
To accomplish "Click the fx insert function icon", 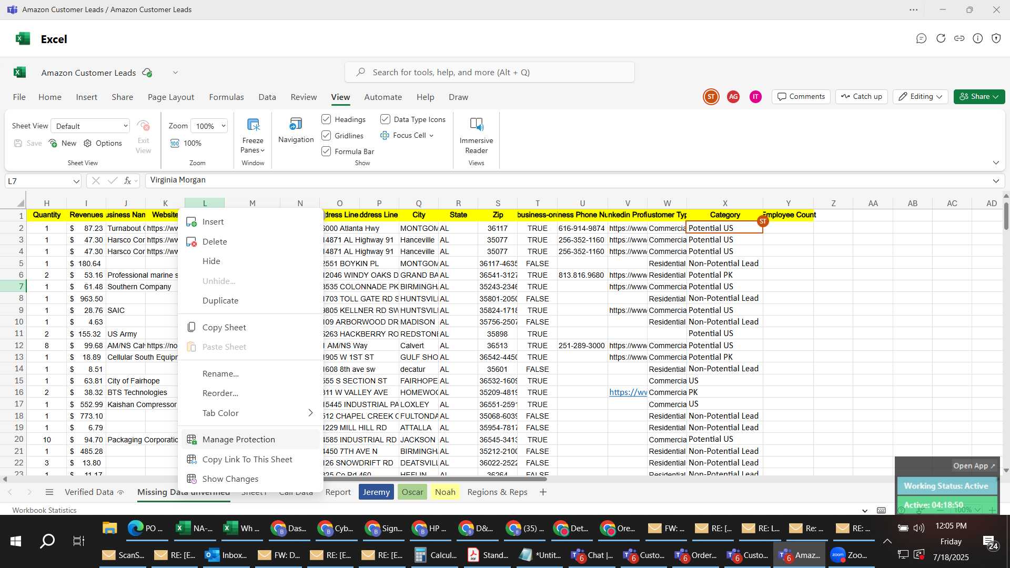I will [x=127, y=180].
